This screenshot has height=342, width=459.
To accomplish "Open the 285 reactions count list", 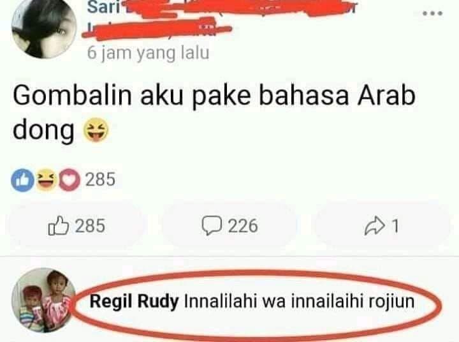I will coord(101,179).
